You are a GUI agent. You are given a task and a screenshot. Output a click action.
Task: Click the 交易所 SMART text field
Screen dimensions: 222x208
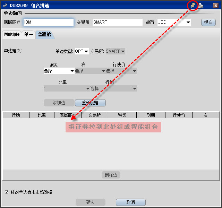click(x=118, y=22)
